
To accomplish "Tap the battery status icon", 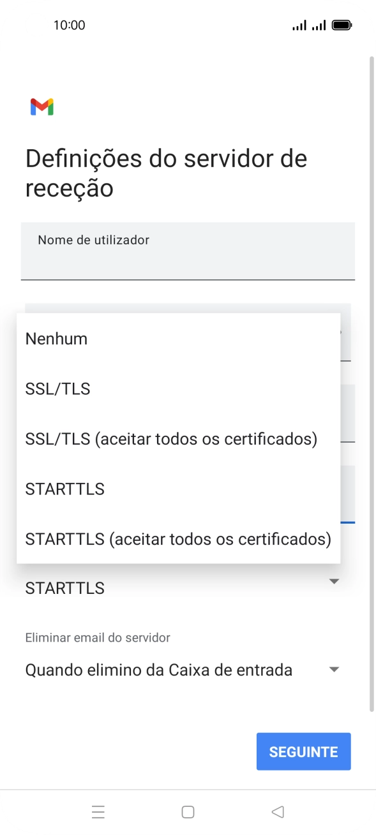I will click(340, 24).
